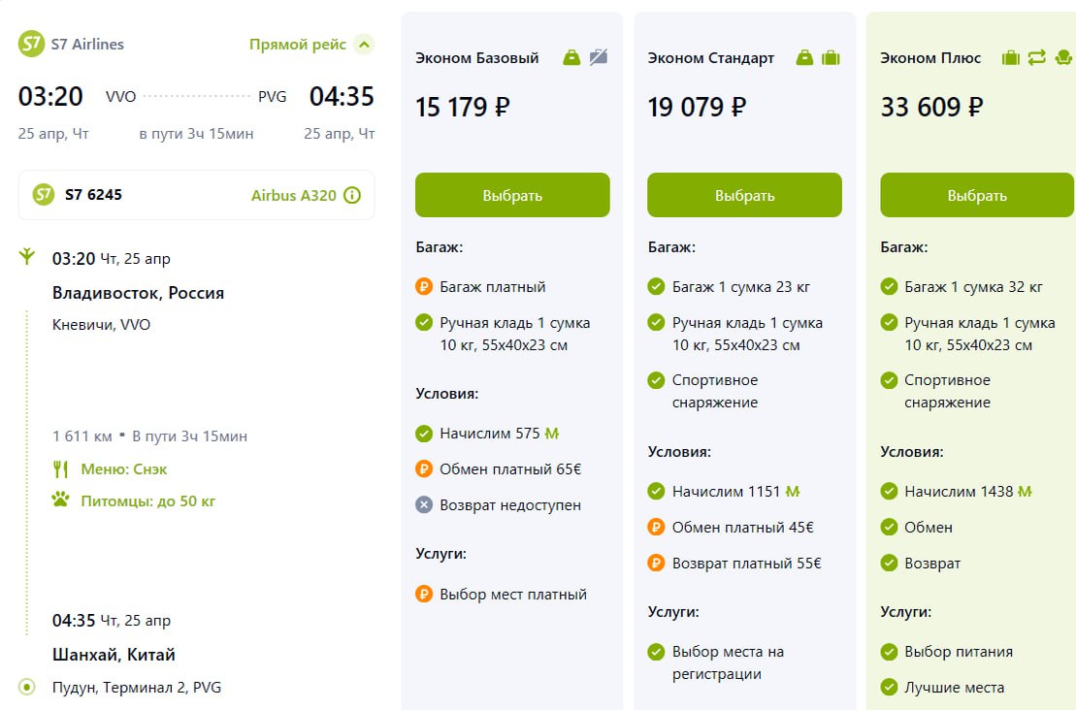1076x710 pixels.
Task: Click the S7 6245 flight number card
Action: point(146,195)
